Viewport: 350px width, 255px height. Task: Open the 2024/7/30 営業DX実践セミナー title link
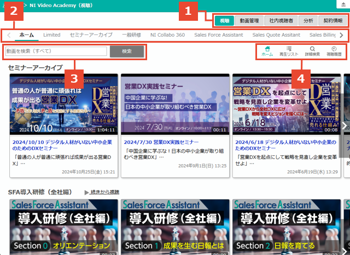tap(161, 142)
